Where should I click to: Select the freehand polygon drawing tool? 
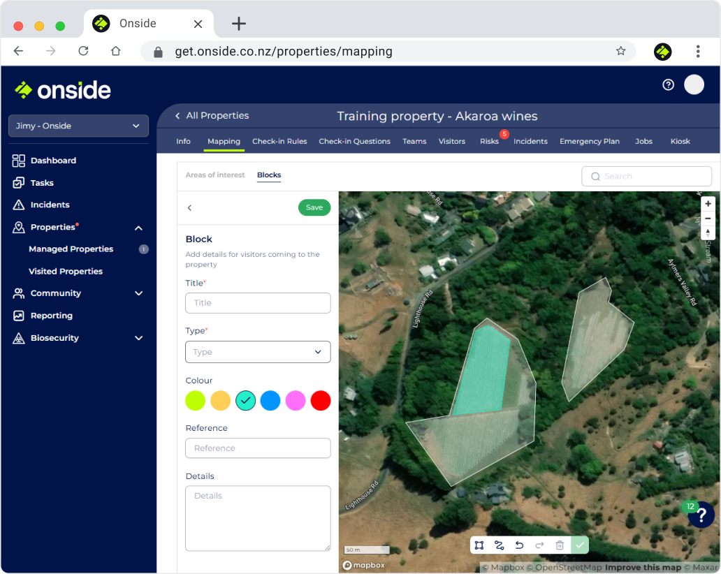(499, 545)
